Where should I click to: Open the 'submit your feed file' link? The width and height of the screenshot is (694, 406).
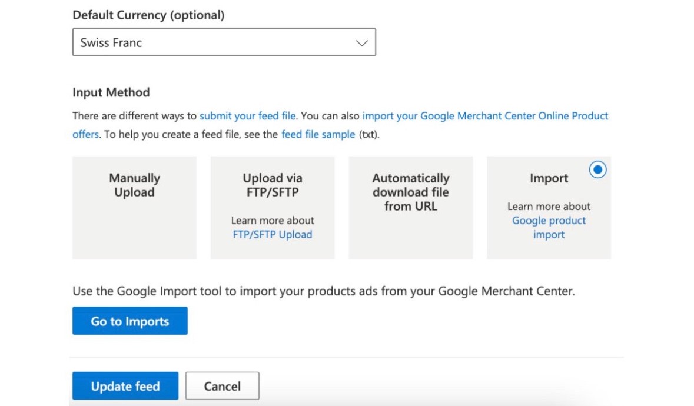point(247,116)
